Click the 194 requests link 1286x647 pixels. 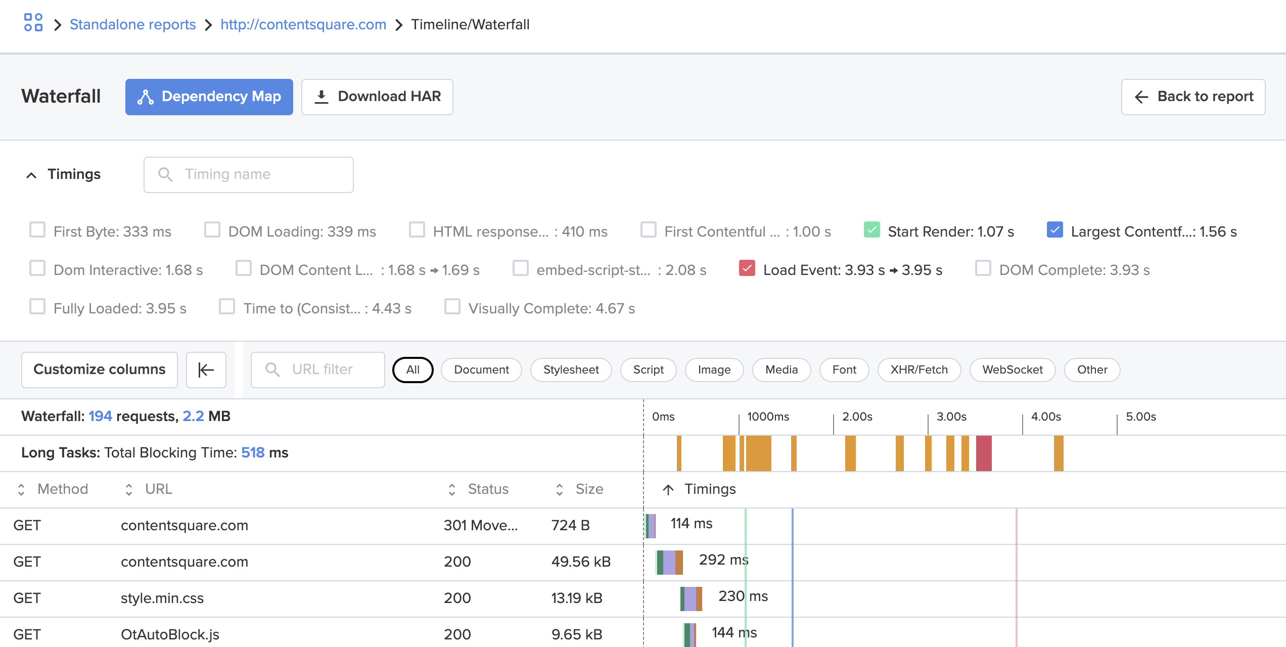point(100,416)
